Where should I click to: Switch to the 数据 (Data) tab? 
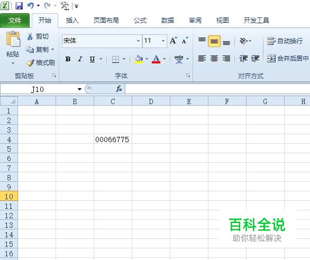coord(168,21)
